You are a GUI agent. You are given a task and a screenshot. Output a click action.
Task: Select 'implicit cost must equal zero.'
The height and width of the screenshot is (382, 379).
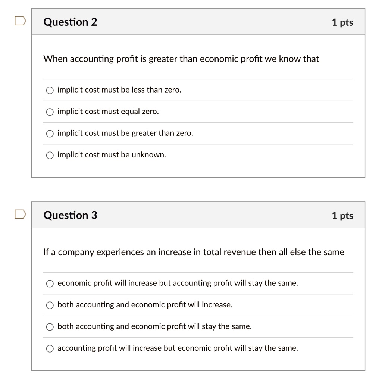point(49,112)
